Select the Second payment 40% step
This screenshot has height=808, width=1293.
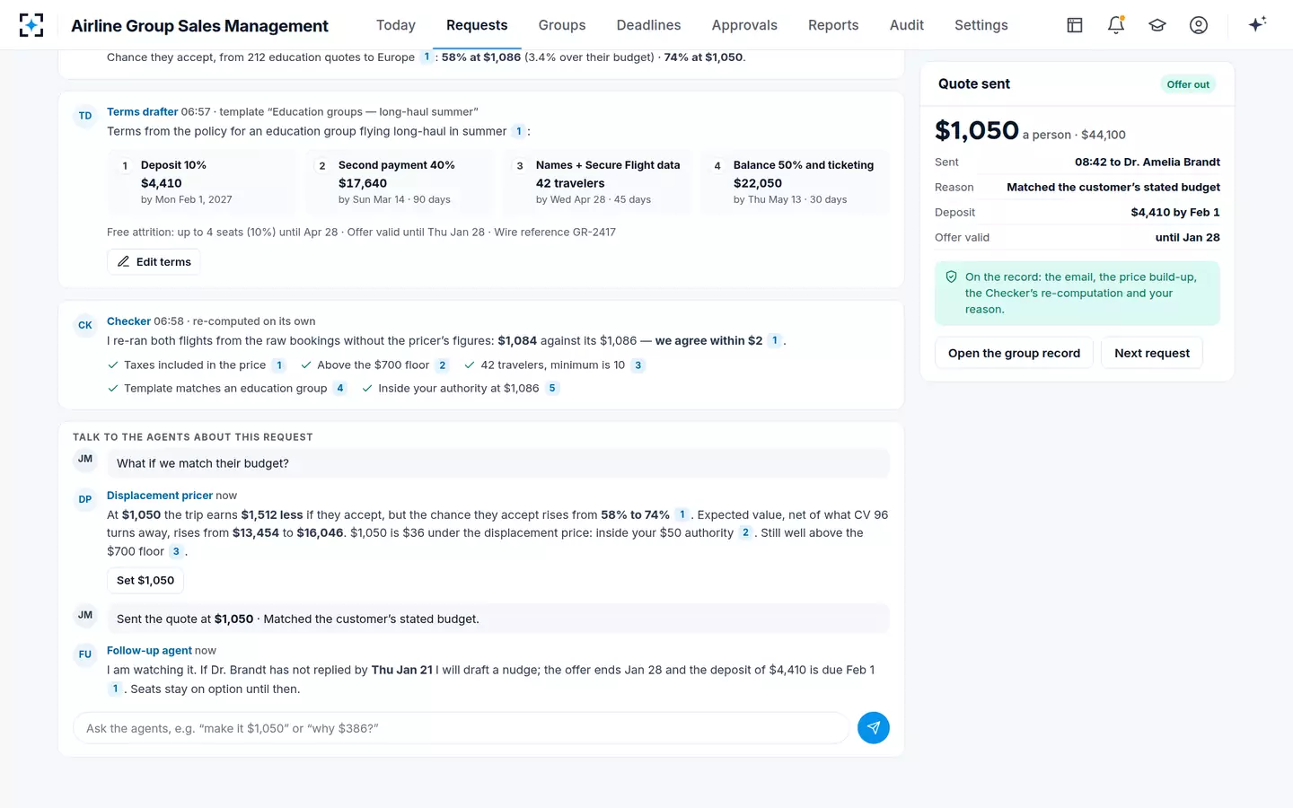coord(399,182)
